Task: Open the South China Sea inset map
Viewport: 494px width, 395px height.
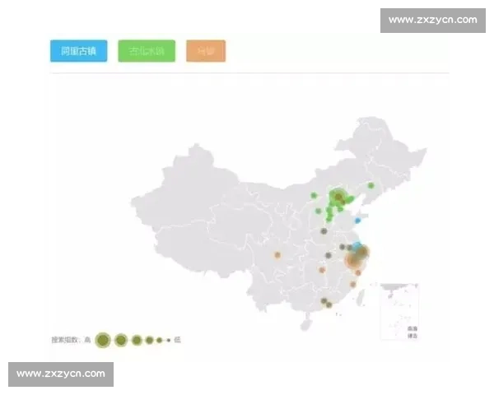Action: click(399, 311)
